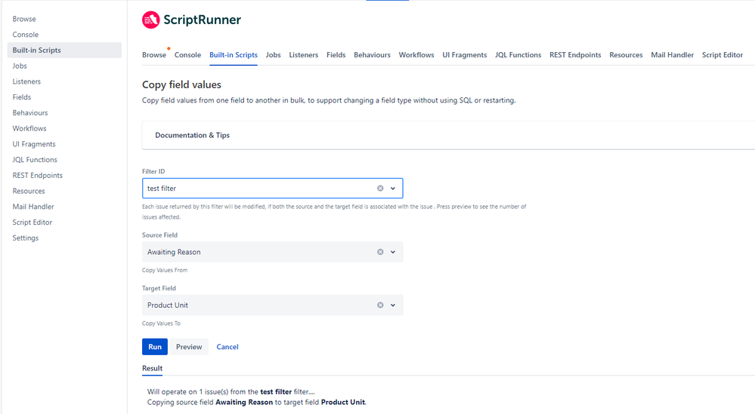
Task: Click the Filter ID input showing test filter
Action: tap(273, 189)
